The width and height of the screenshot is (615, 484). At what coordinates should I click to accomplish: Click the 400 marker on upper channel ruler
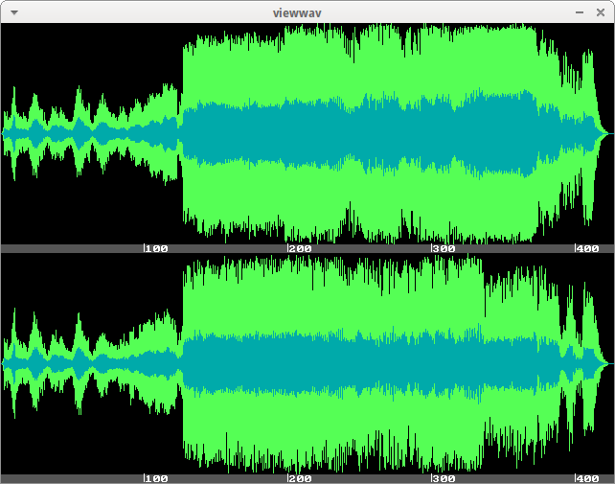[587, 248]
